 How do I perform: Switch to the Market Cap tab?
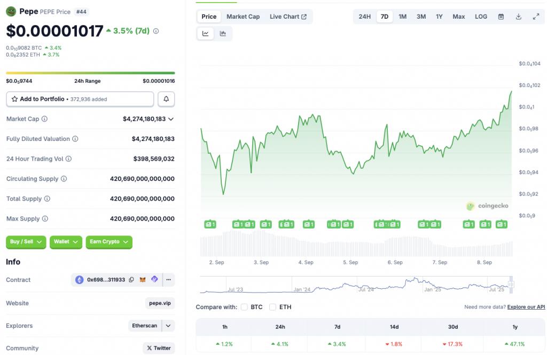pos(243,17)
